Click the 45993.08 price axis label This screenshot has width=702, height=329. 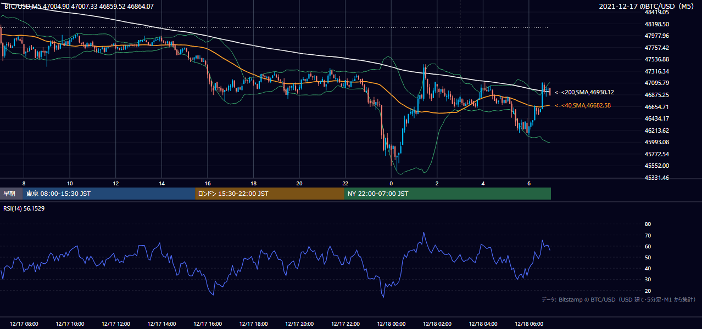(656, 142)
